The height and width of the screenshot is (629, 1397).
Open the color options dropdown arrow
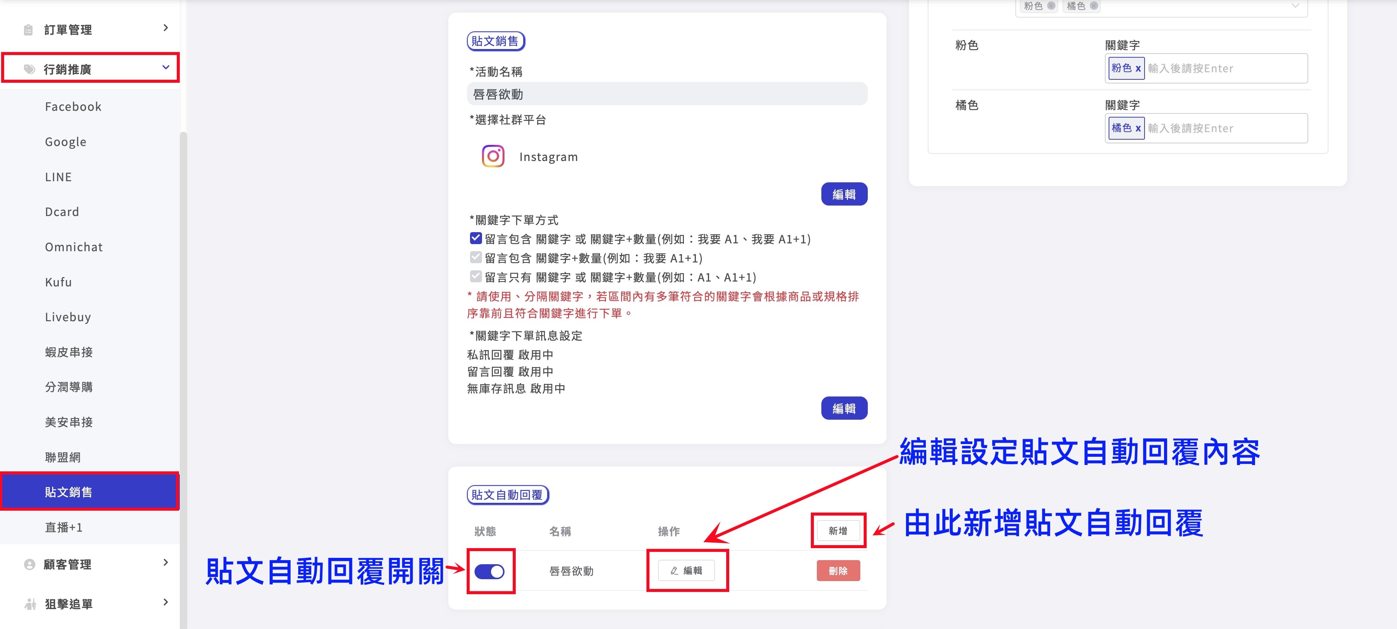1295,6
